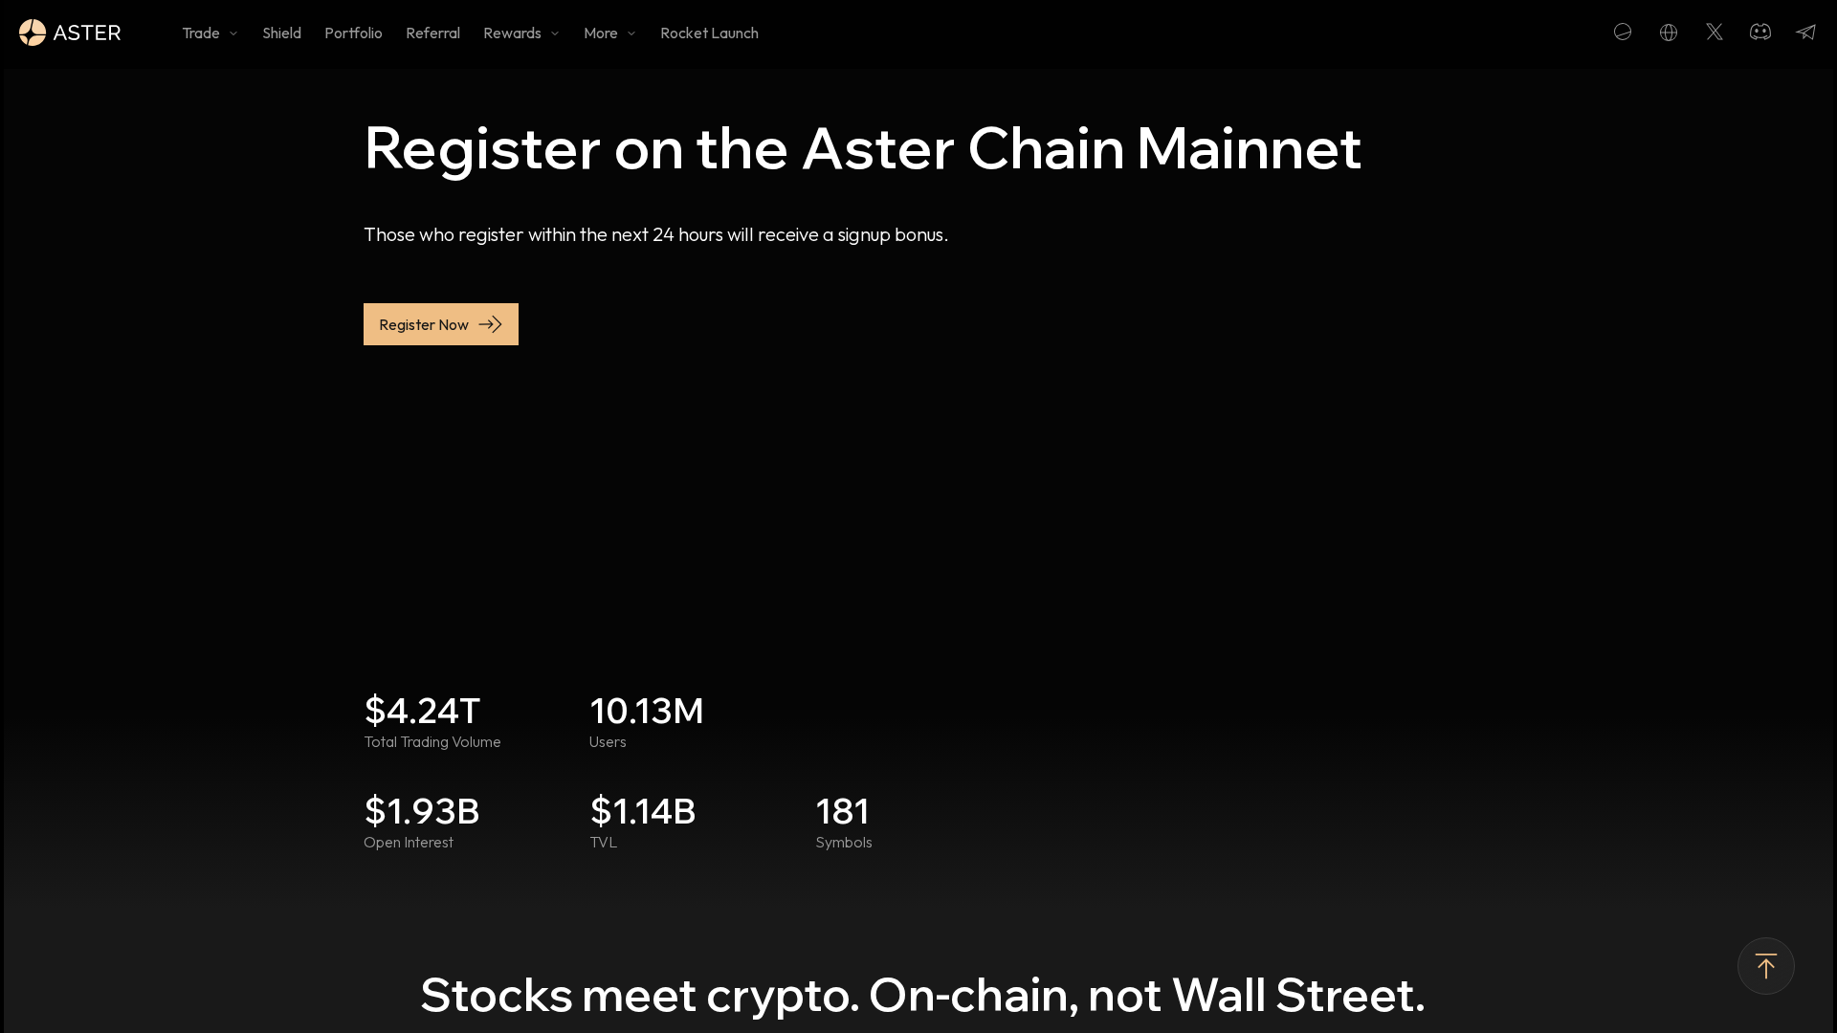Click the 10.13M Users stat
This screenshot has width=1837, height=1033.
point(647,720)
